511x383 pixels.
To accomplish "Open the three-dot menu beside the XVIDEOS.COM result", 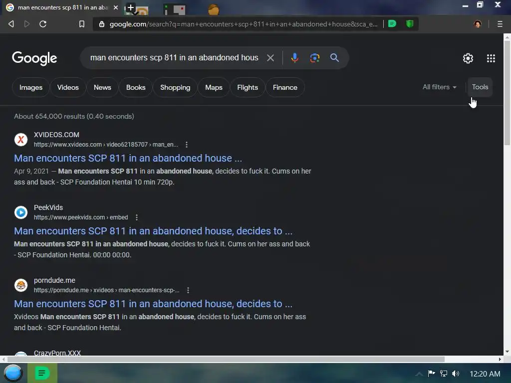I will click(187, 145).
